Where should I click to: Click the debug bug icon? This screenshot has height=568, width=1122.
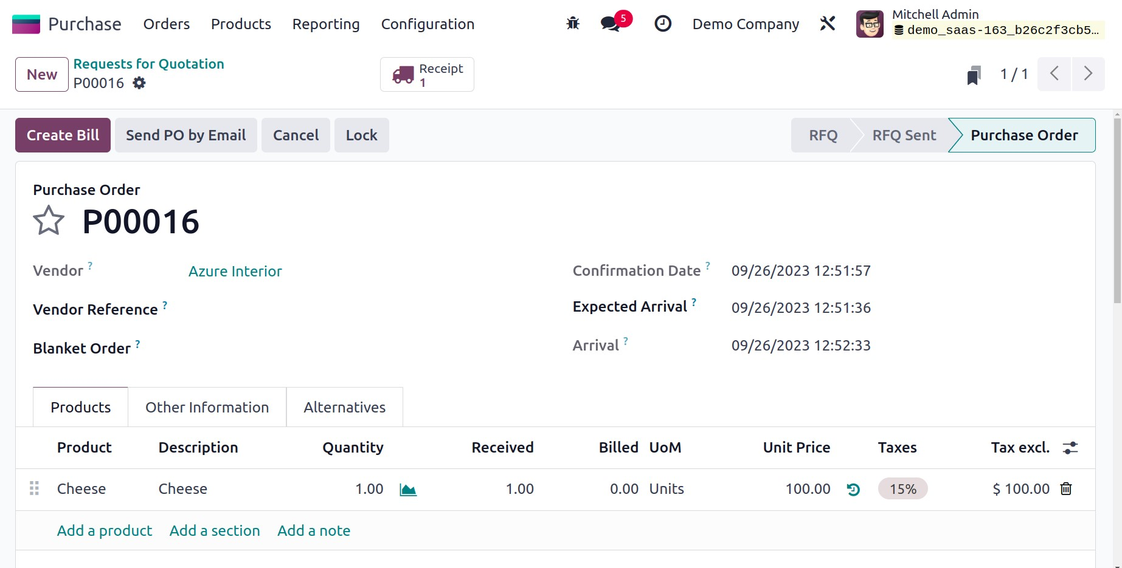pyautogui.click(x=573, y=24)
